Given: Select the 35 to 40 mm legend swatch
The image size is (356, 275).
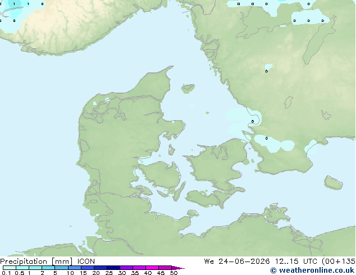Looking at the screenshot, I should pos(139,268).
